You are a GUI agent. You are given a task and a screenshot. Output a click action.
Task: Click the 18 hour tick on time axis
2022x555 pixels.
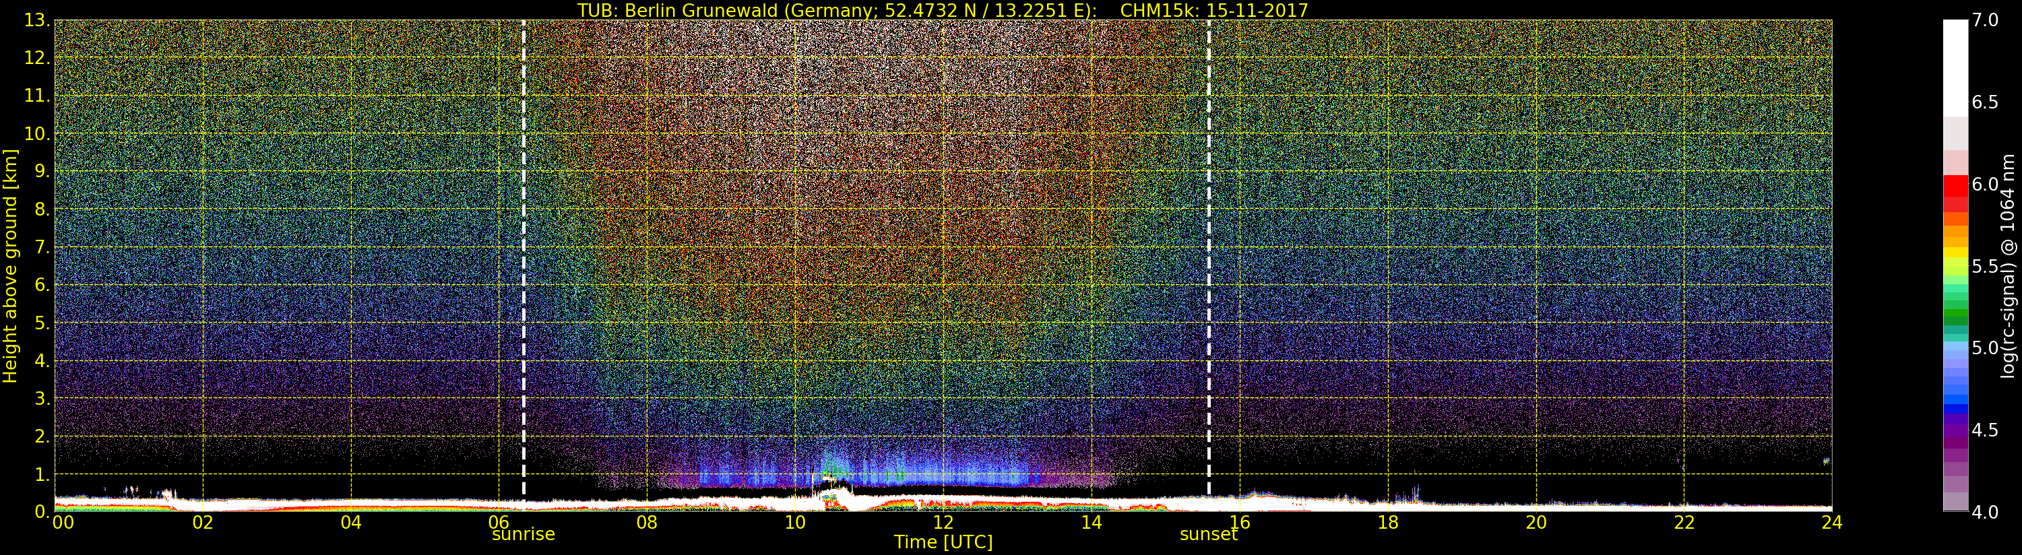tap(1387, 522)
